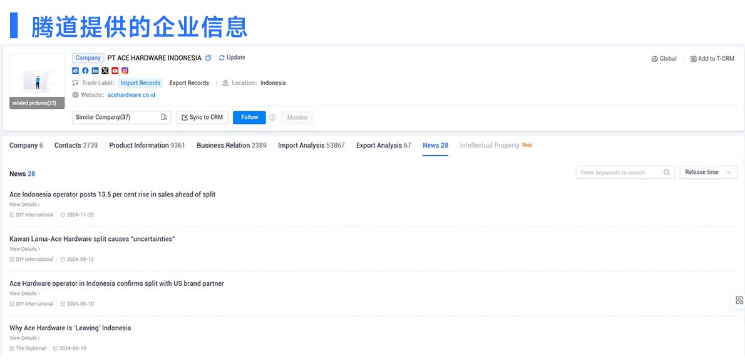Click the floating side panel icon at right edge
The height and width of the screenshot is (364, 745).
point(739,300)
